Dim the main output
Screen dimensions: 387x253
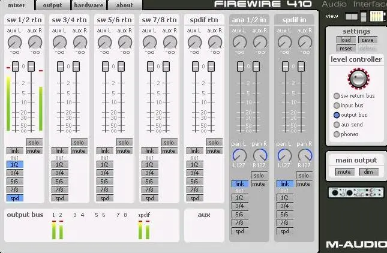[x=369, y=172]
